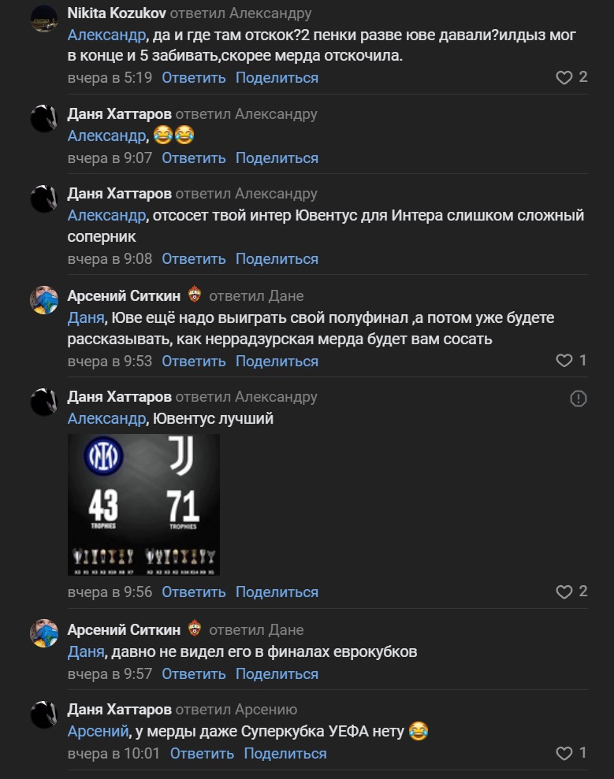Like Nikita Kozukov's comment from 5:19
The width and height of the screenshot is (614, 779).
[x=564, y=77]
